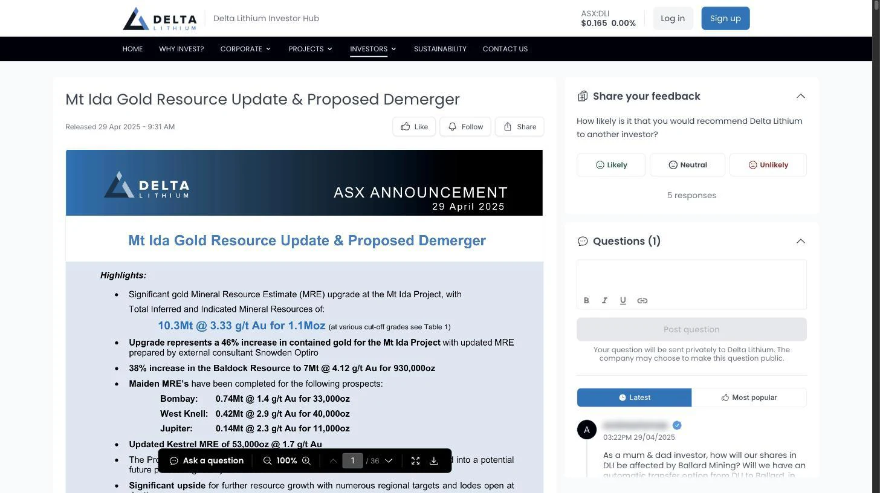Switch to the Latest questions tab
This screenshot has width=880, height=493.
pos(634,398)
